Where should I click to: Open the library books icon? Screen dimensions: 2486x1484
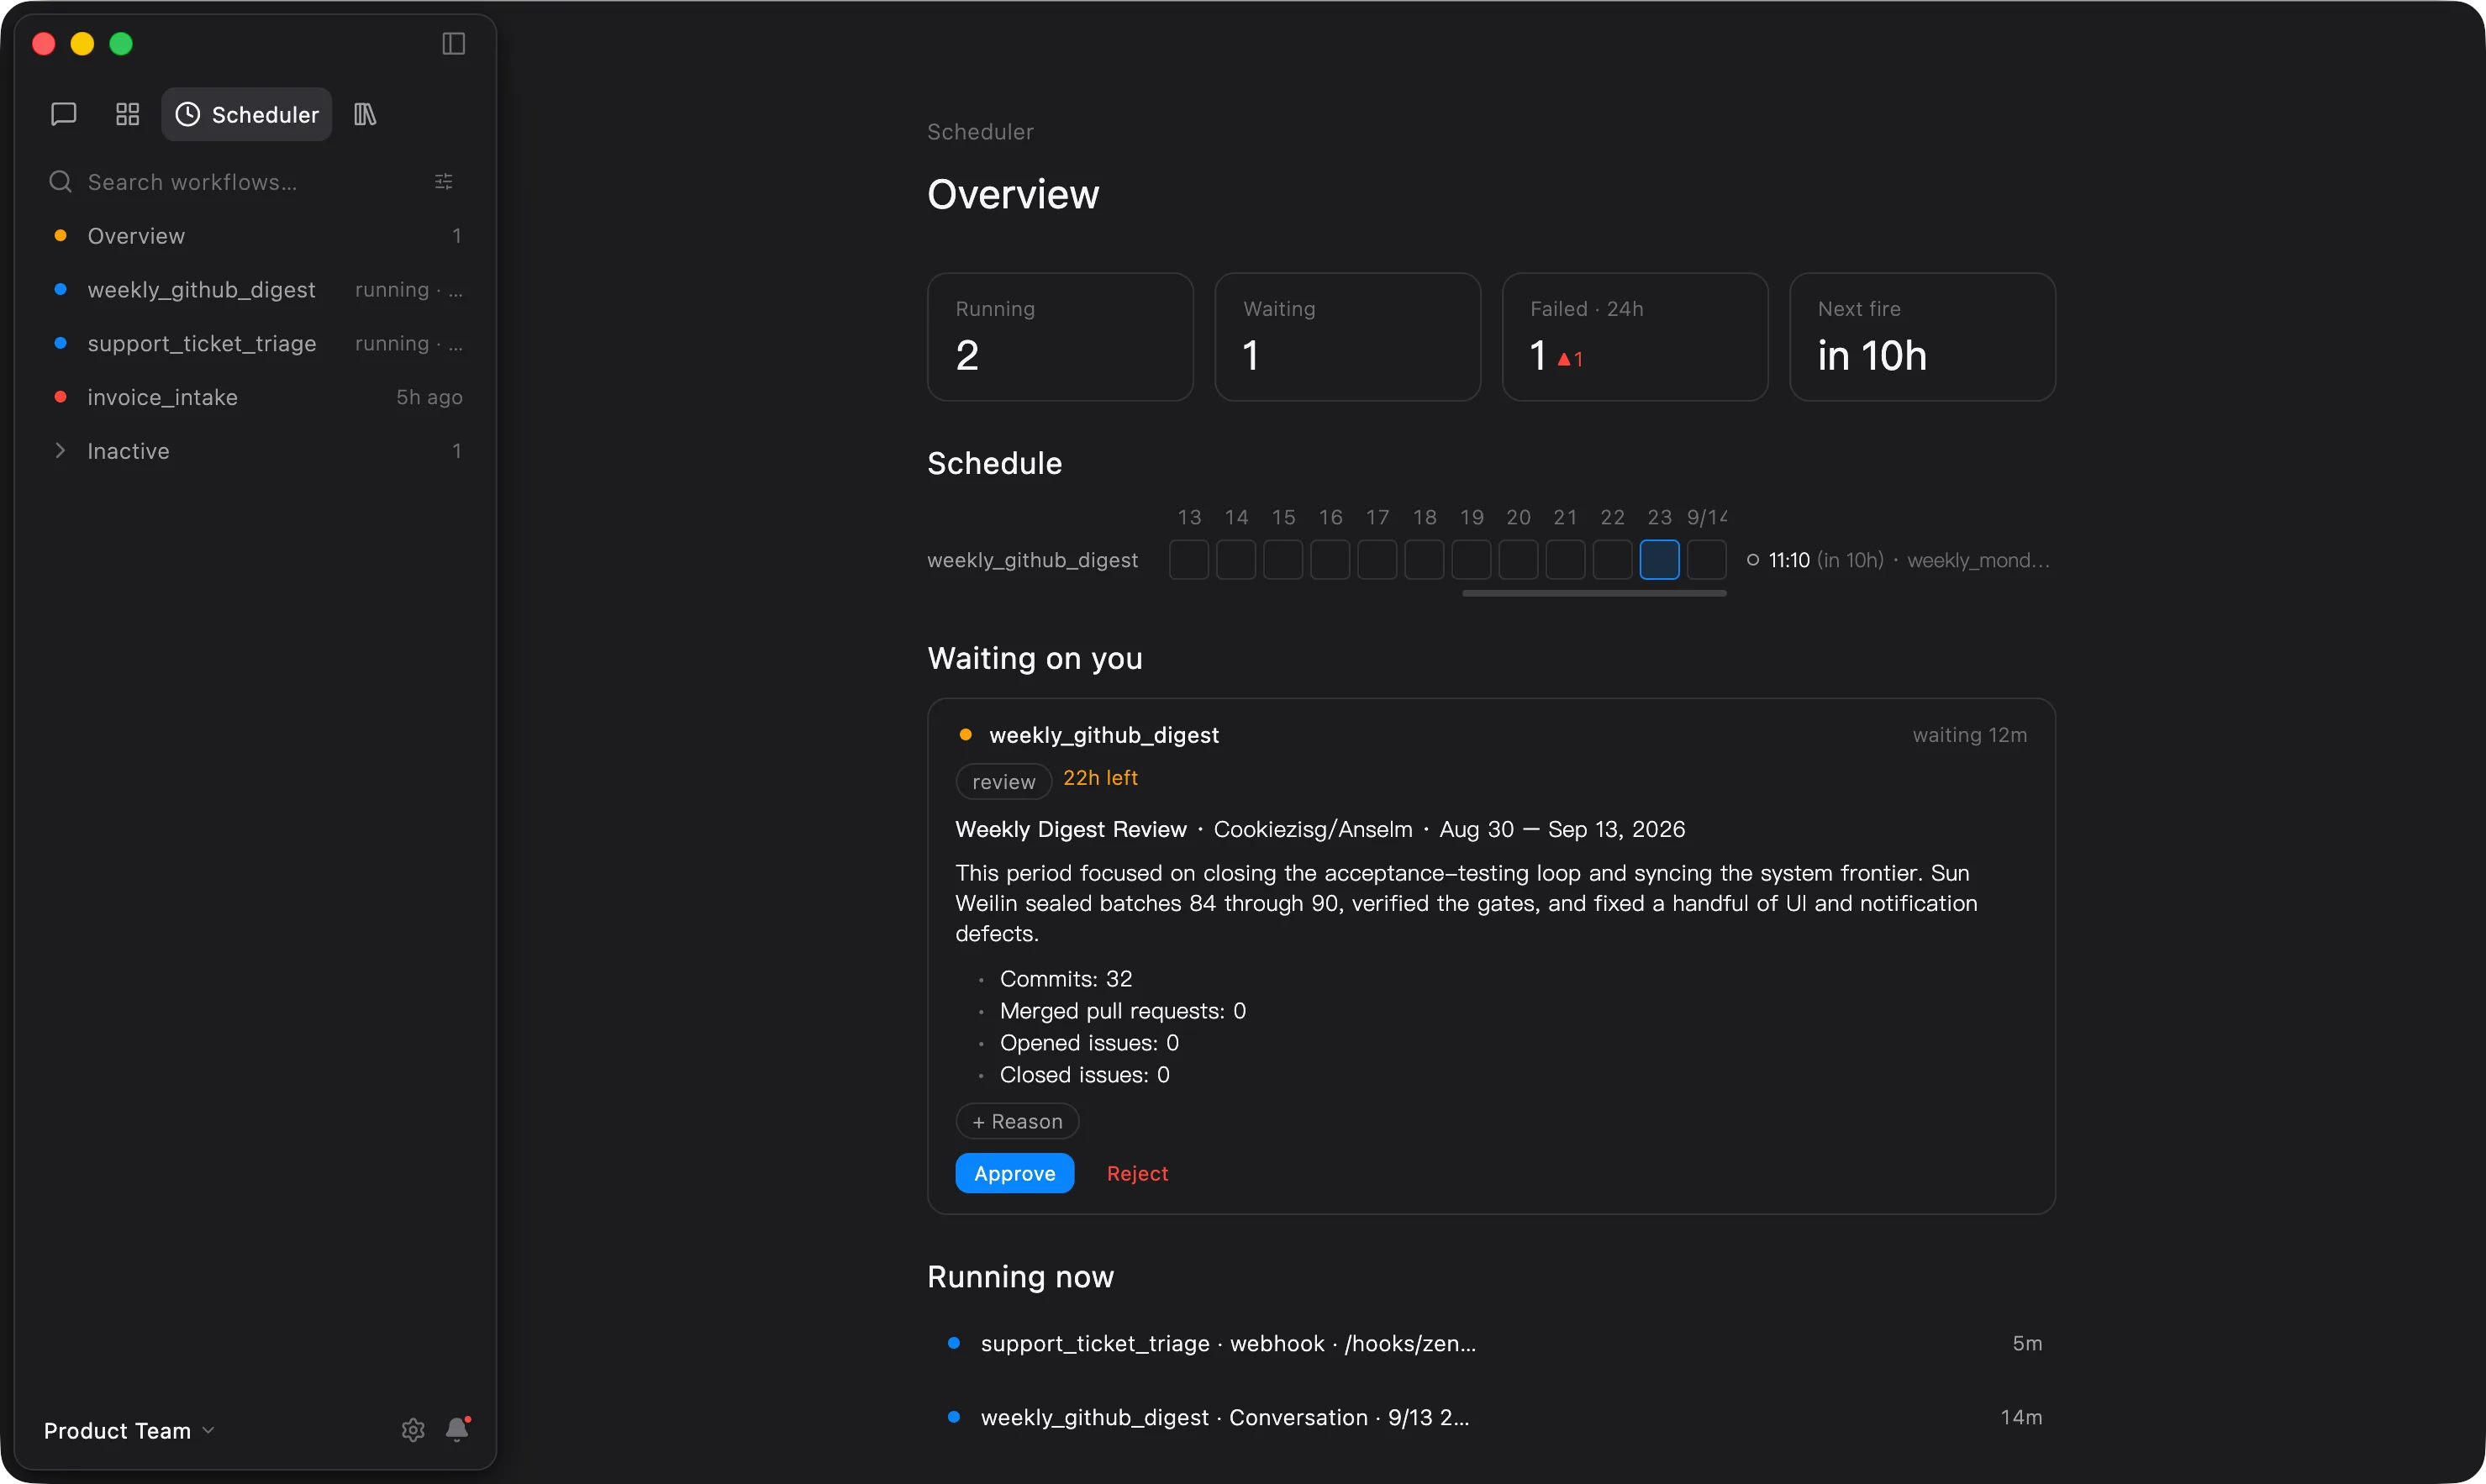365,114
